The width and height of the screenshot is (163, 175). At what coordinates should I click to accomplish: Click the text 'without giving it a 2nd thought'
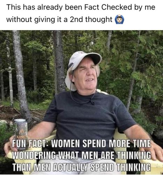tap(59, 19)
